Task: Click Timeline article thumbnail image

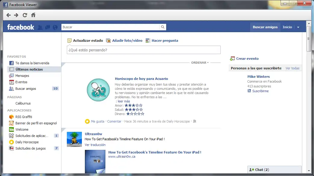Action: pyautogui.click(x=95, y=161)
